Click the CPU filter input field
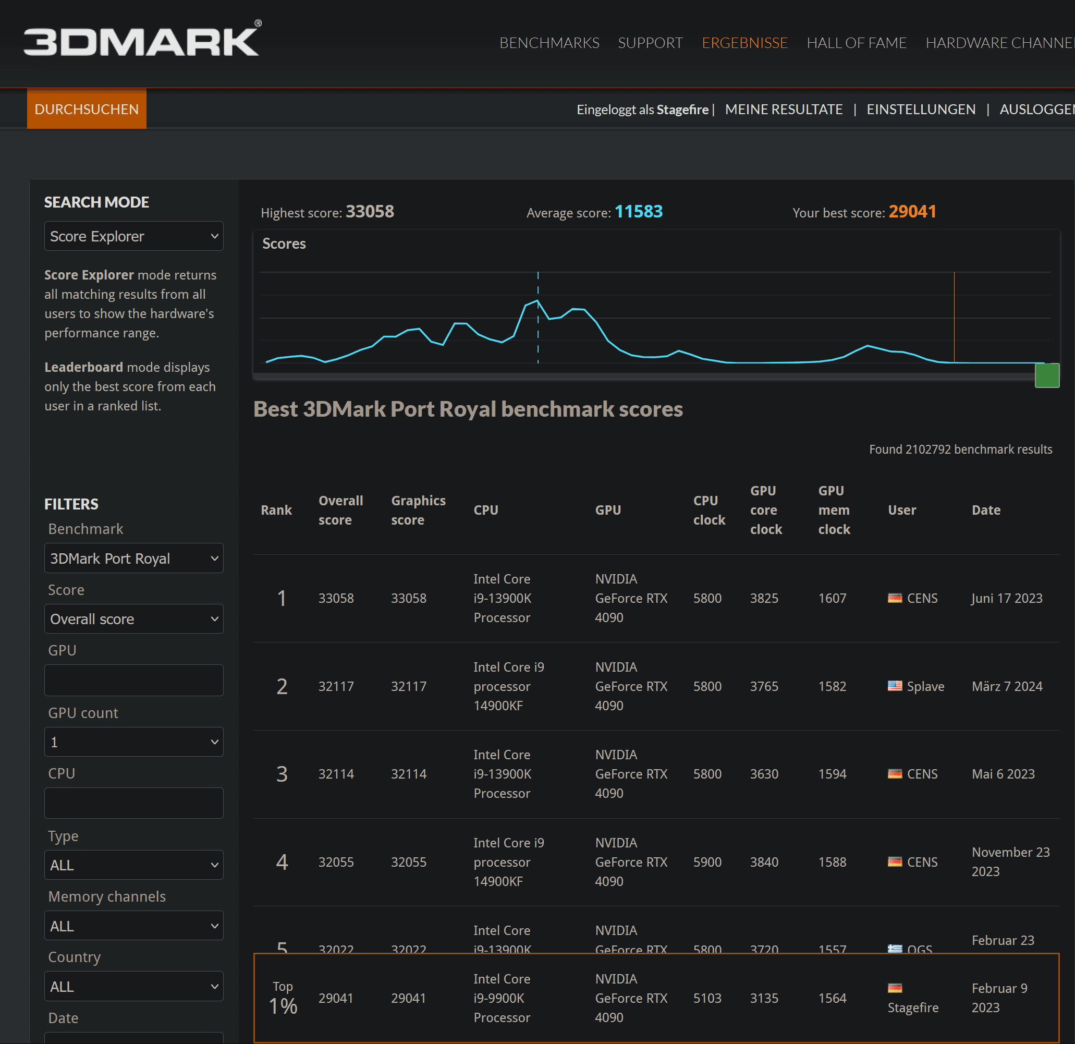 click(x=134, y=803)
